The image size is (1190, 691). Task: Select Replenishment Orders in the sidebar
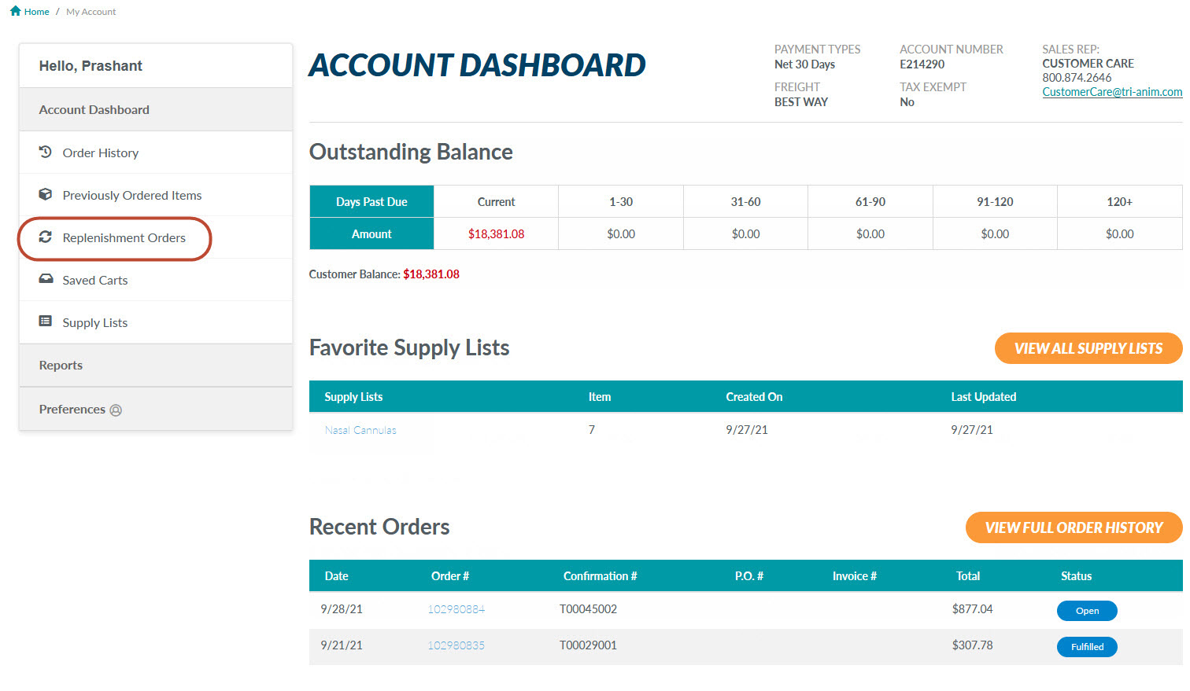[124, 238]
